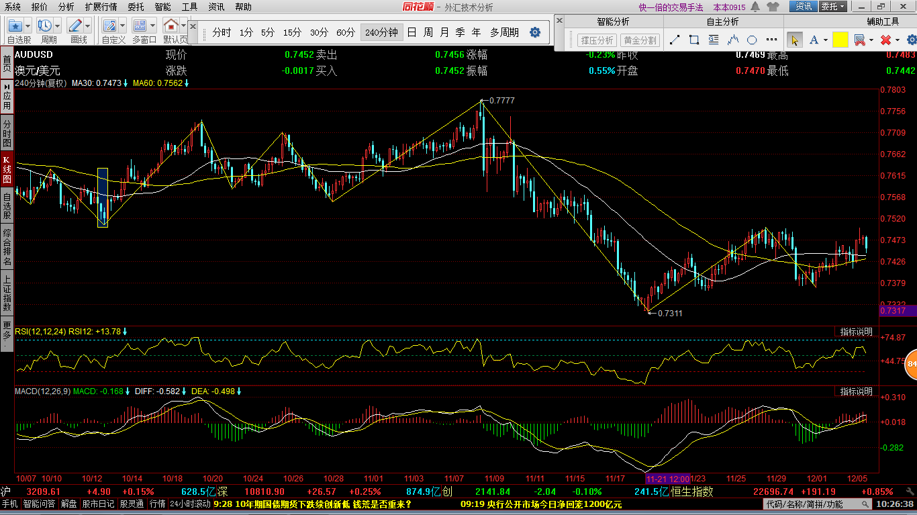Activate the arrow pointer selection tool
The width and height of the screenshot is (917, 515).
[794, 40]
